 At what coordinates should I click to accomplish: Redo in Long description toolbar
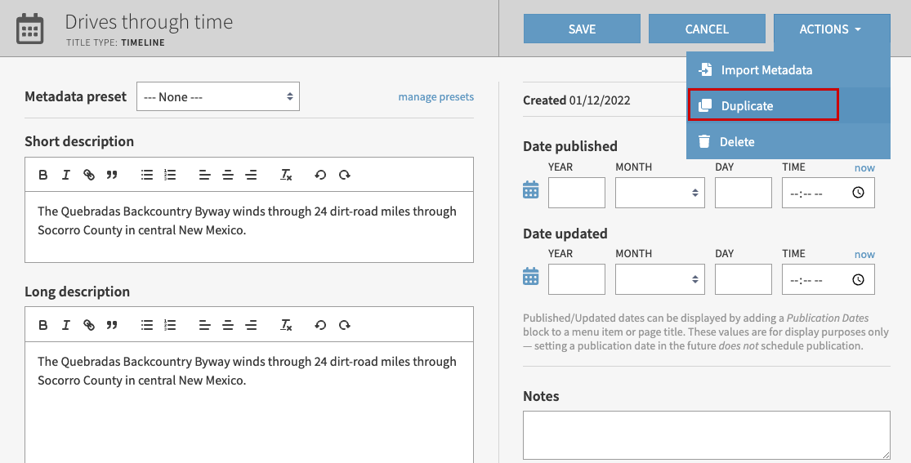(345, 325)
